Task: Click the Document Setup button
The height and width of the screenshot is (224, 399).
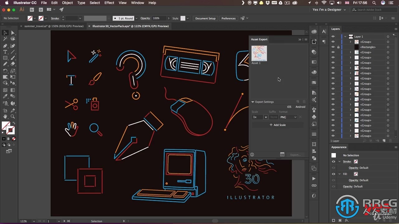Action: pyautogui.click(x=205, y=18)
